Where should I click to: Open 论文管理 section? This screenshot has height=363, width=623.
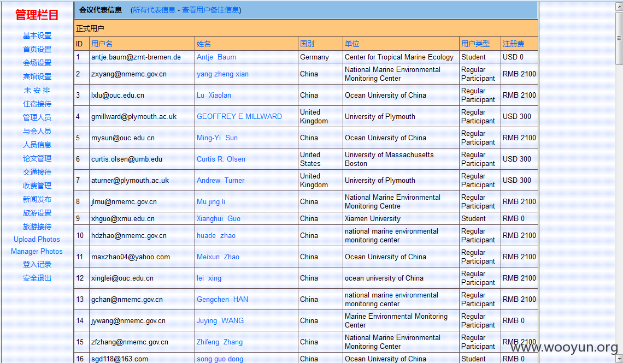37,158
